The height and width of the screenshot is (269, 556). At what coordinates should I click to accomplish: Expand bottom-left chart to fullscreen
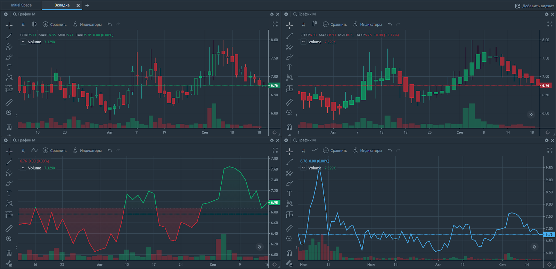(x=275, y=150)
